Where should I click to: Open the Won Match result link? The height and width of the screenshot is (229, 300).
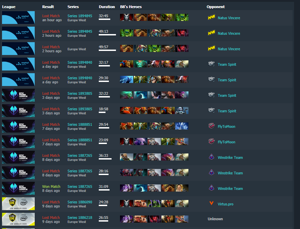pos(51,187)
